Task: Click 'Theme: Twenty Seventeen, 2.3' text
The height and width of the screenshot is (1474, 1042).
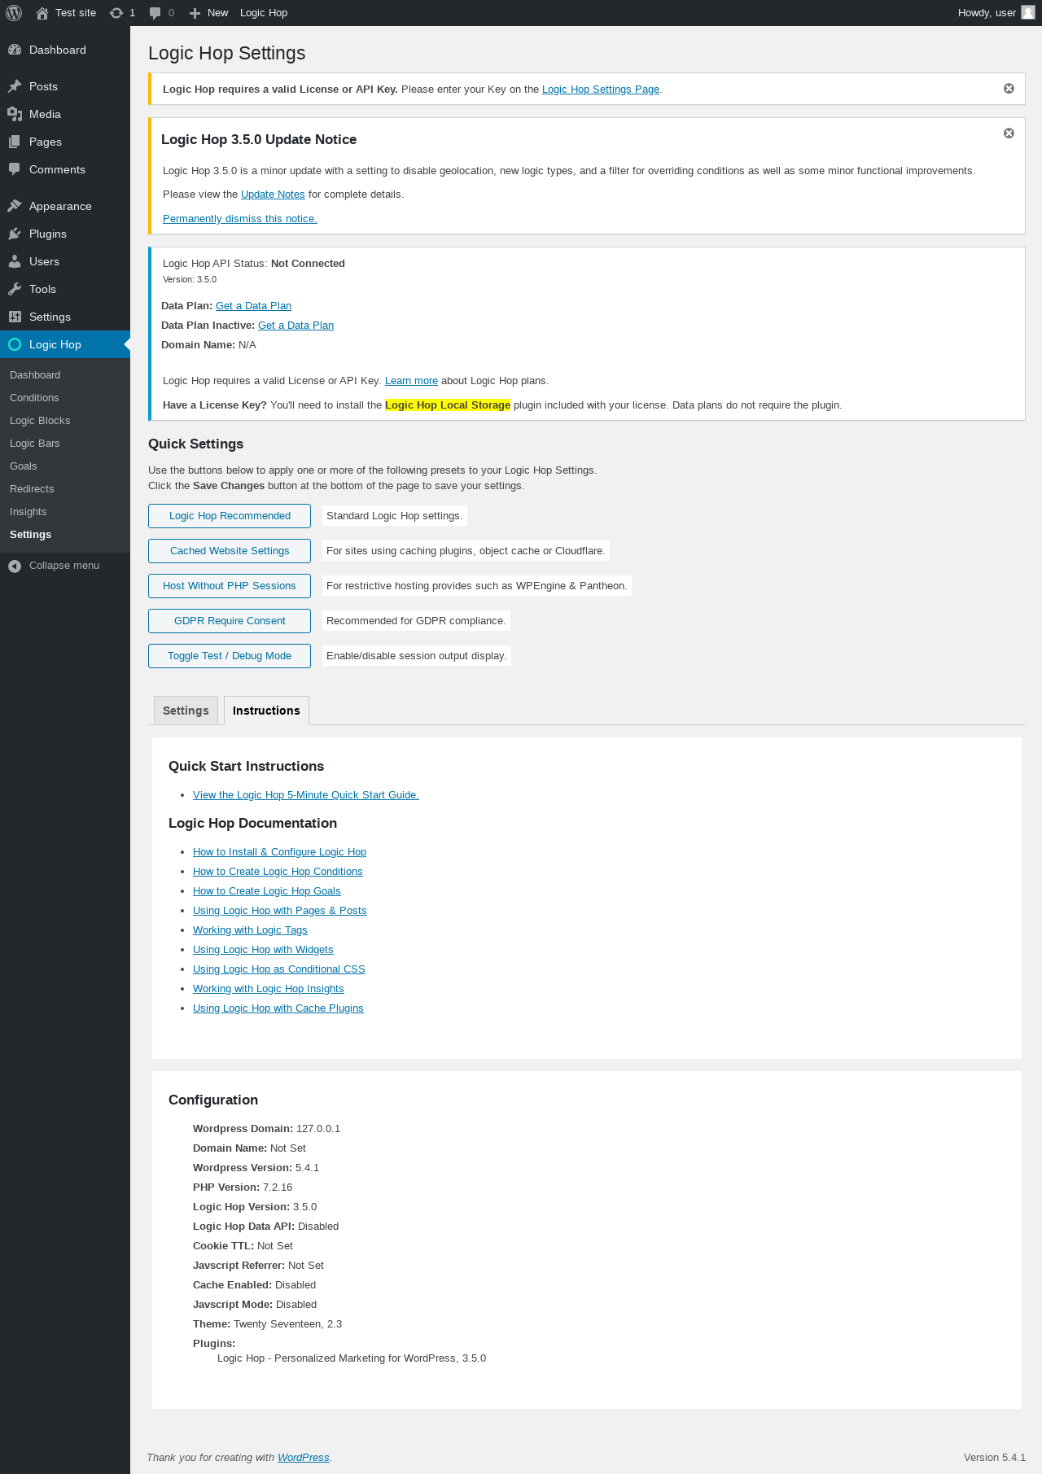Action: pyautogui.click(x=267, y=1324)
